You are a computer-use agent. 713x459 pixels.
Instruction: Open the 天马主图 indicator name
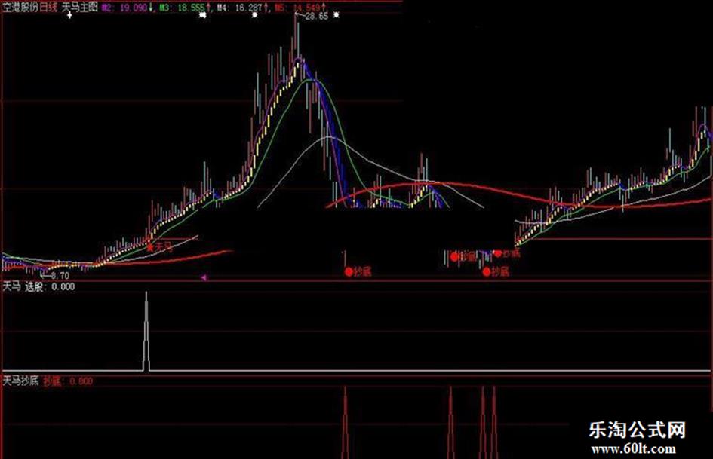point(79,8)
